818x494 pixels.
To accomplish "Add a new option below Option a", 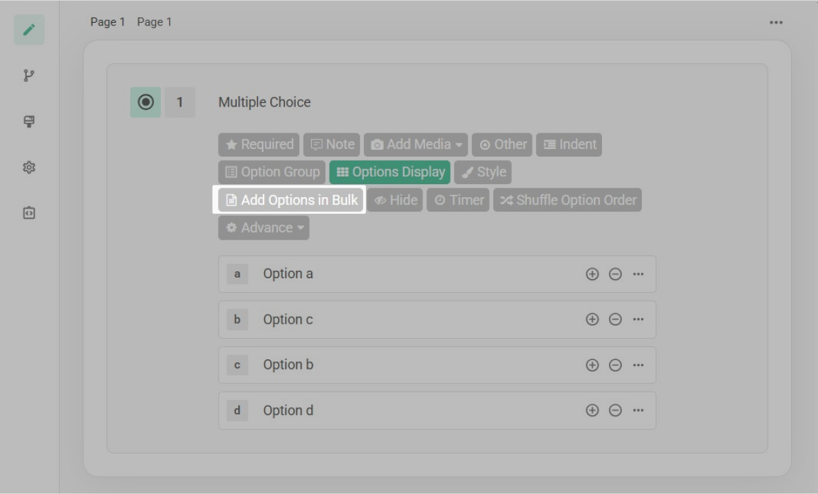I will (592, 273).
